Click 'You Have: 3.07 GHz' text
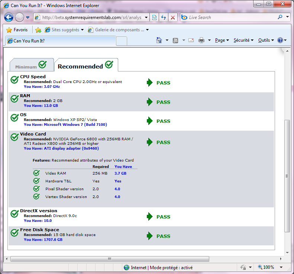294x274 pixels. pyautogui.click(x=42, y=87)
